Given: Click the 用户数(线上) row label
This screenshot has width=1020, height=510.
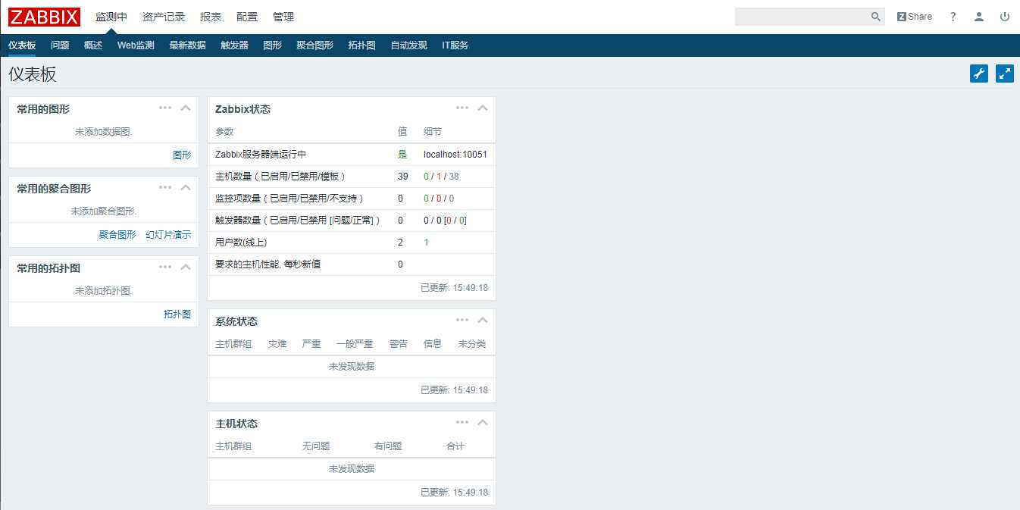Looking at the screenshot, I should coord(241,242).
